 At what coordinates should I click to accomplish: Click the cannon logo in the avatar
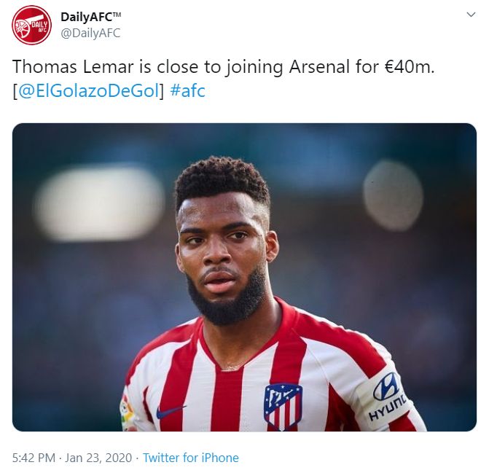[x=31, y=26]
